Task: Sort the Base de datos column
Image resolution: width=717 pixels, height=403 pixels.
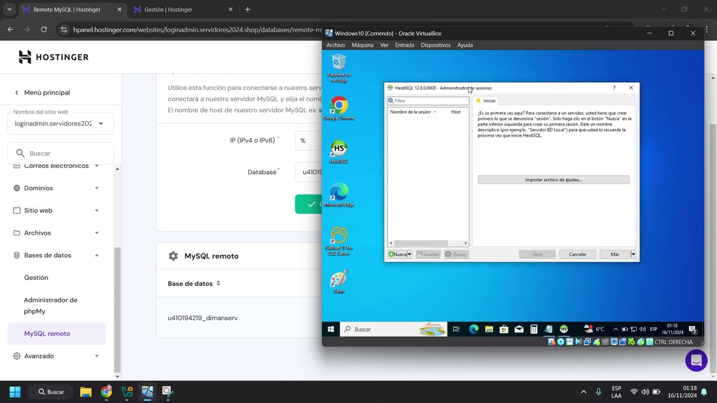Action: (x=194, y=284)
